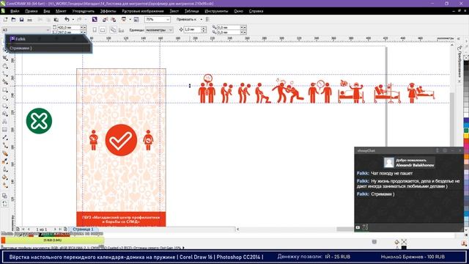Image resolution: width=469 pixels, height=264 pixels.
Task: Go to next page in navigator
Action: click(55, 230)
